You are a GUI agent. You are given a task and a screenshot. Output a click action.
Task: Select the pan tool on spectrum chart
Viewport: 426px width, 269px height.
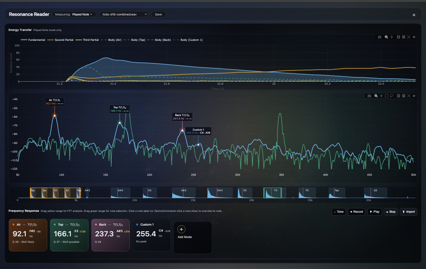click(381, 96)
